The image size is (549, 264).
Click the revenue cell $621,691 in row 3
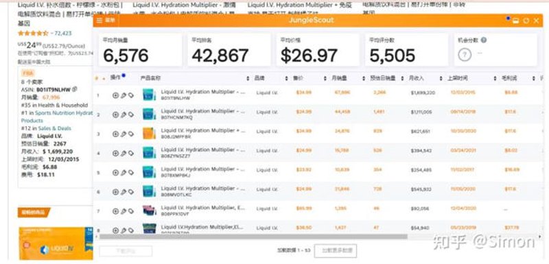[421, 132]
